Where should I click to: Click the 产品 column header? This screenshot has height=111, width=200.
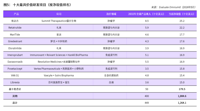[x=16, y=14]
